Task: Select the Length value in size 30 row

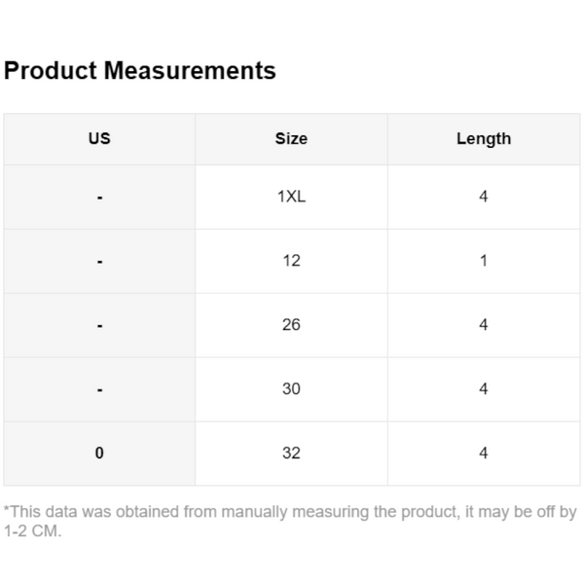Action: click(483, 389)
